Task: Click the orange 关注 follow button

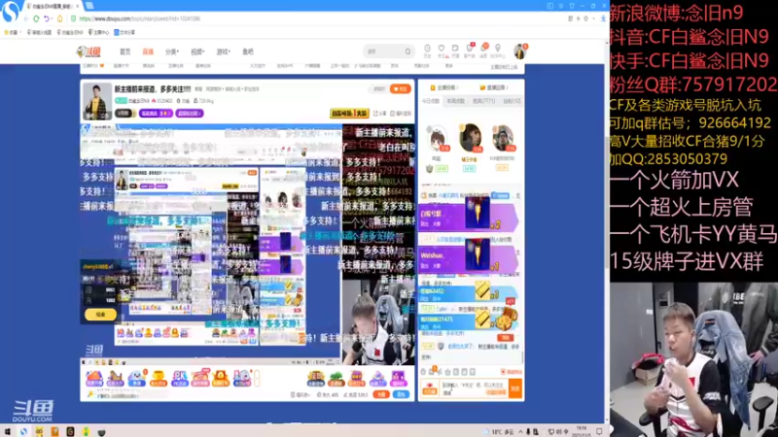Action: (401, 88)
